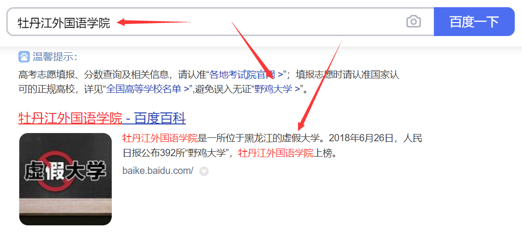The width and height of the screenshot is (522, 233).
Task: Click the paw icon beside 温馨提示
Action: (24, 57)
